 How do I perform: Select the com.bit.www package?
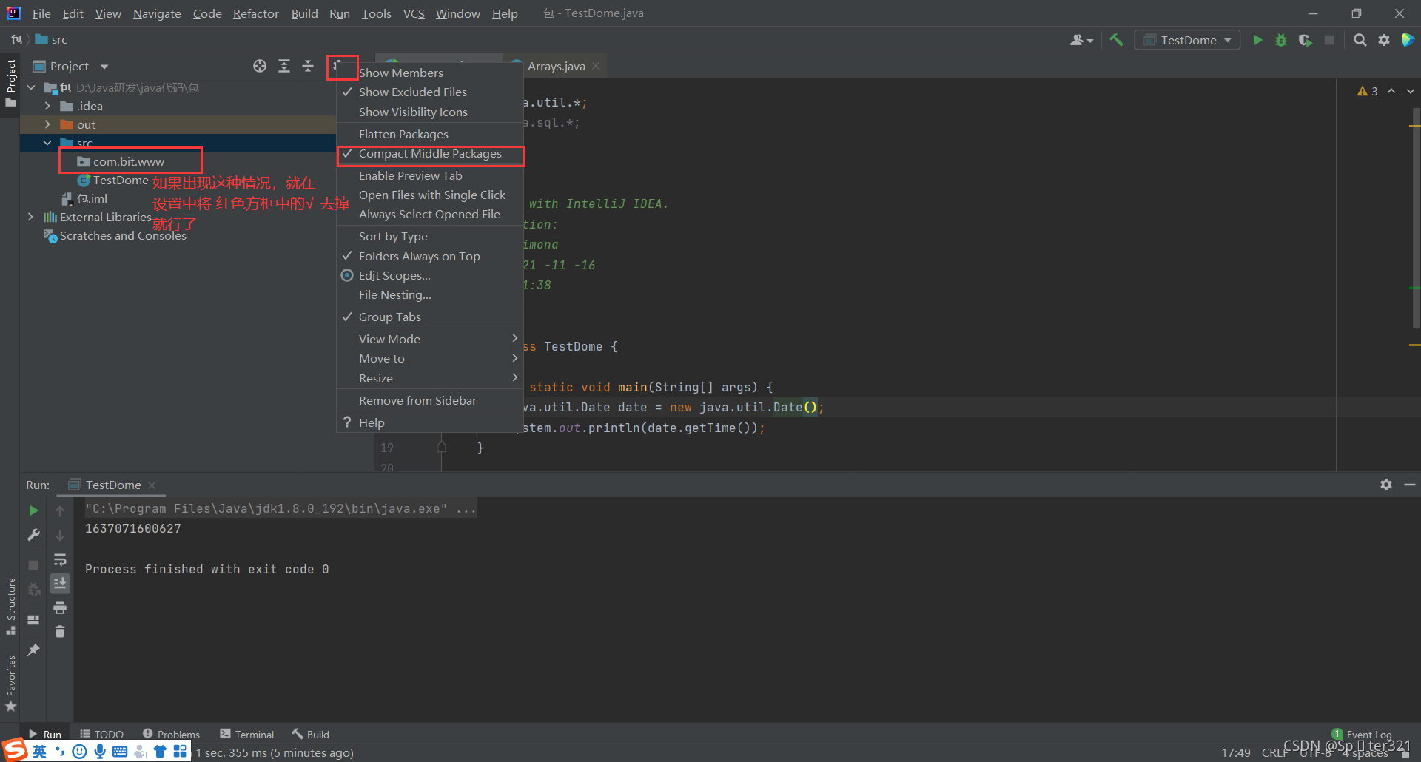[129, 162]
